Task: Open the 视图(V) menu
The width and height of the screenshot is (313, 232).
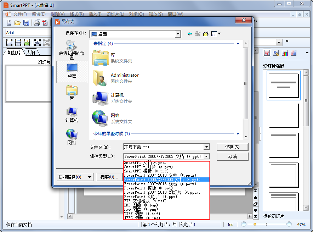Action: coord(57,14)
